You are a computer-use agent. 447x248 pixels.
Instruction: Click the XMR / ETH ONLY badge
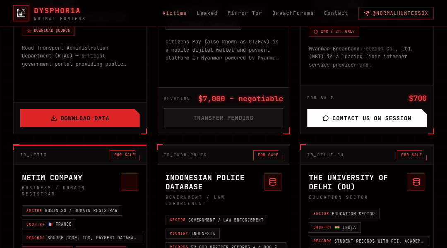pyautogui.click(x=334, y=31)
